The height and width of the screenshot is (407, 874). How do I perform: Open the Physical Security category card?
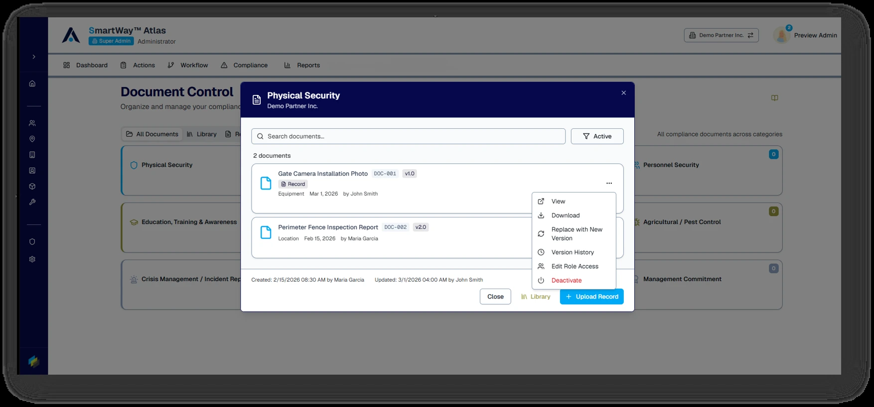(x=181, y=171)
